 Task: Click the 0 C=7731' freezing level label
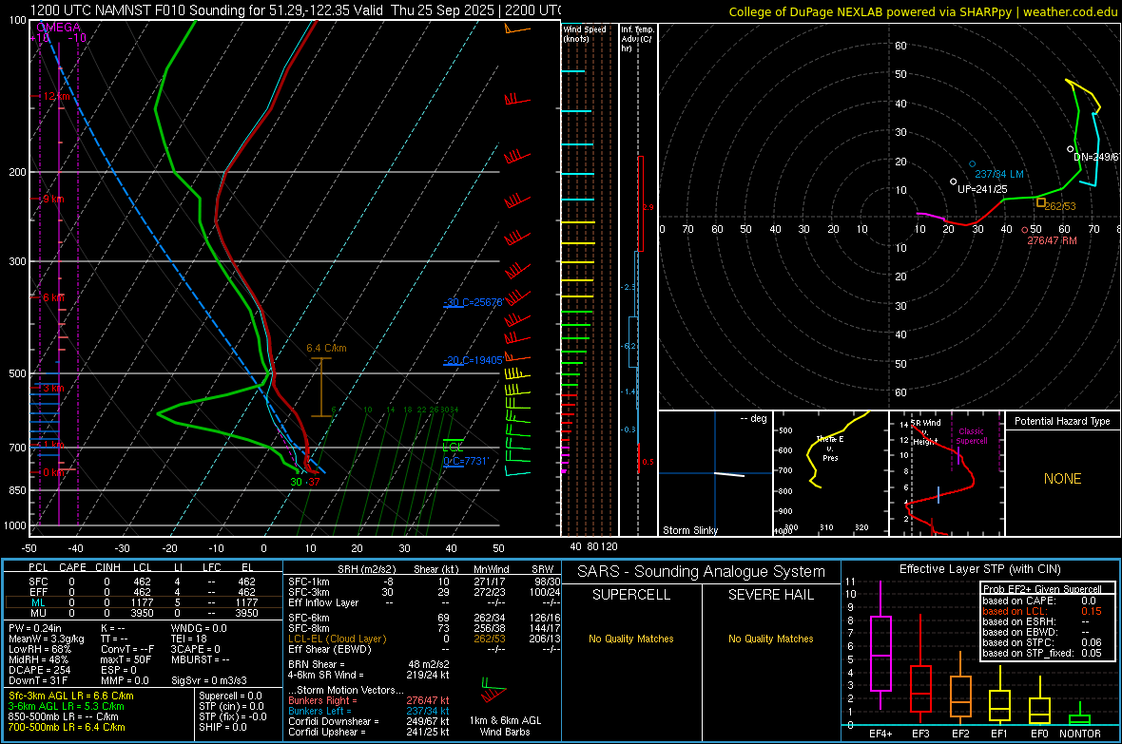[466, 461]
